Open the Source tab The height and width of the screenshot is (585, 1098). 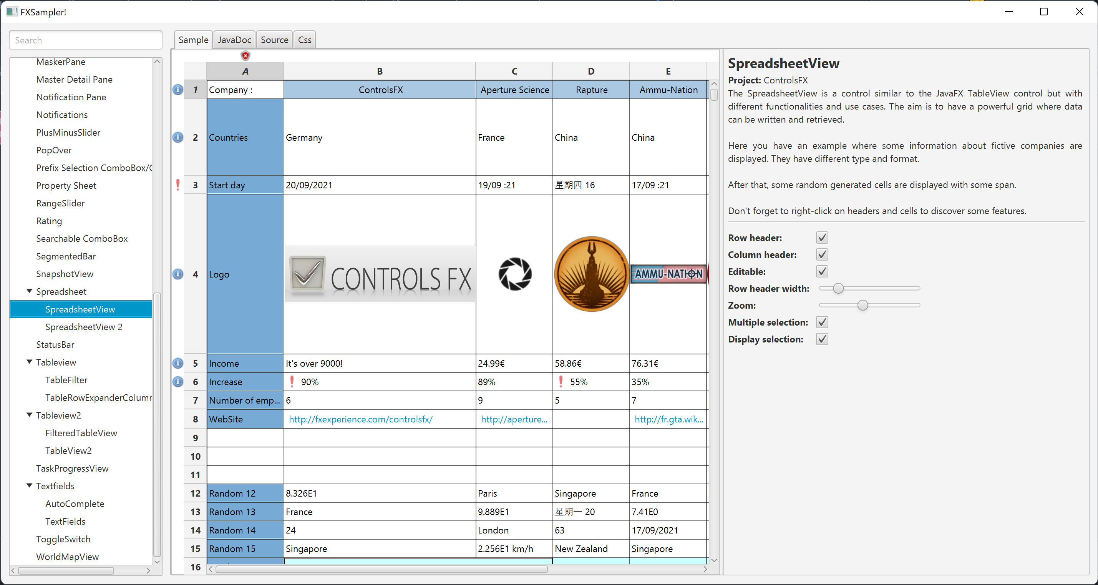tap(274, 40)
